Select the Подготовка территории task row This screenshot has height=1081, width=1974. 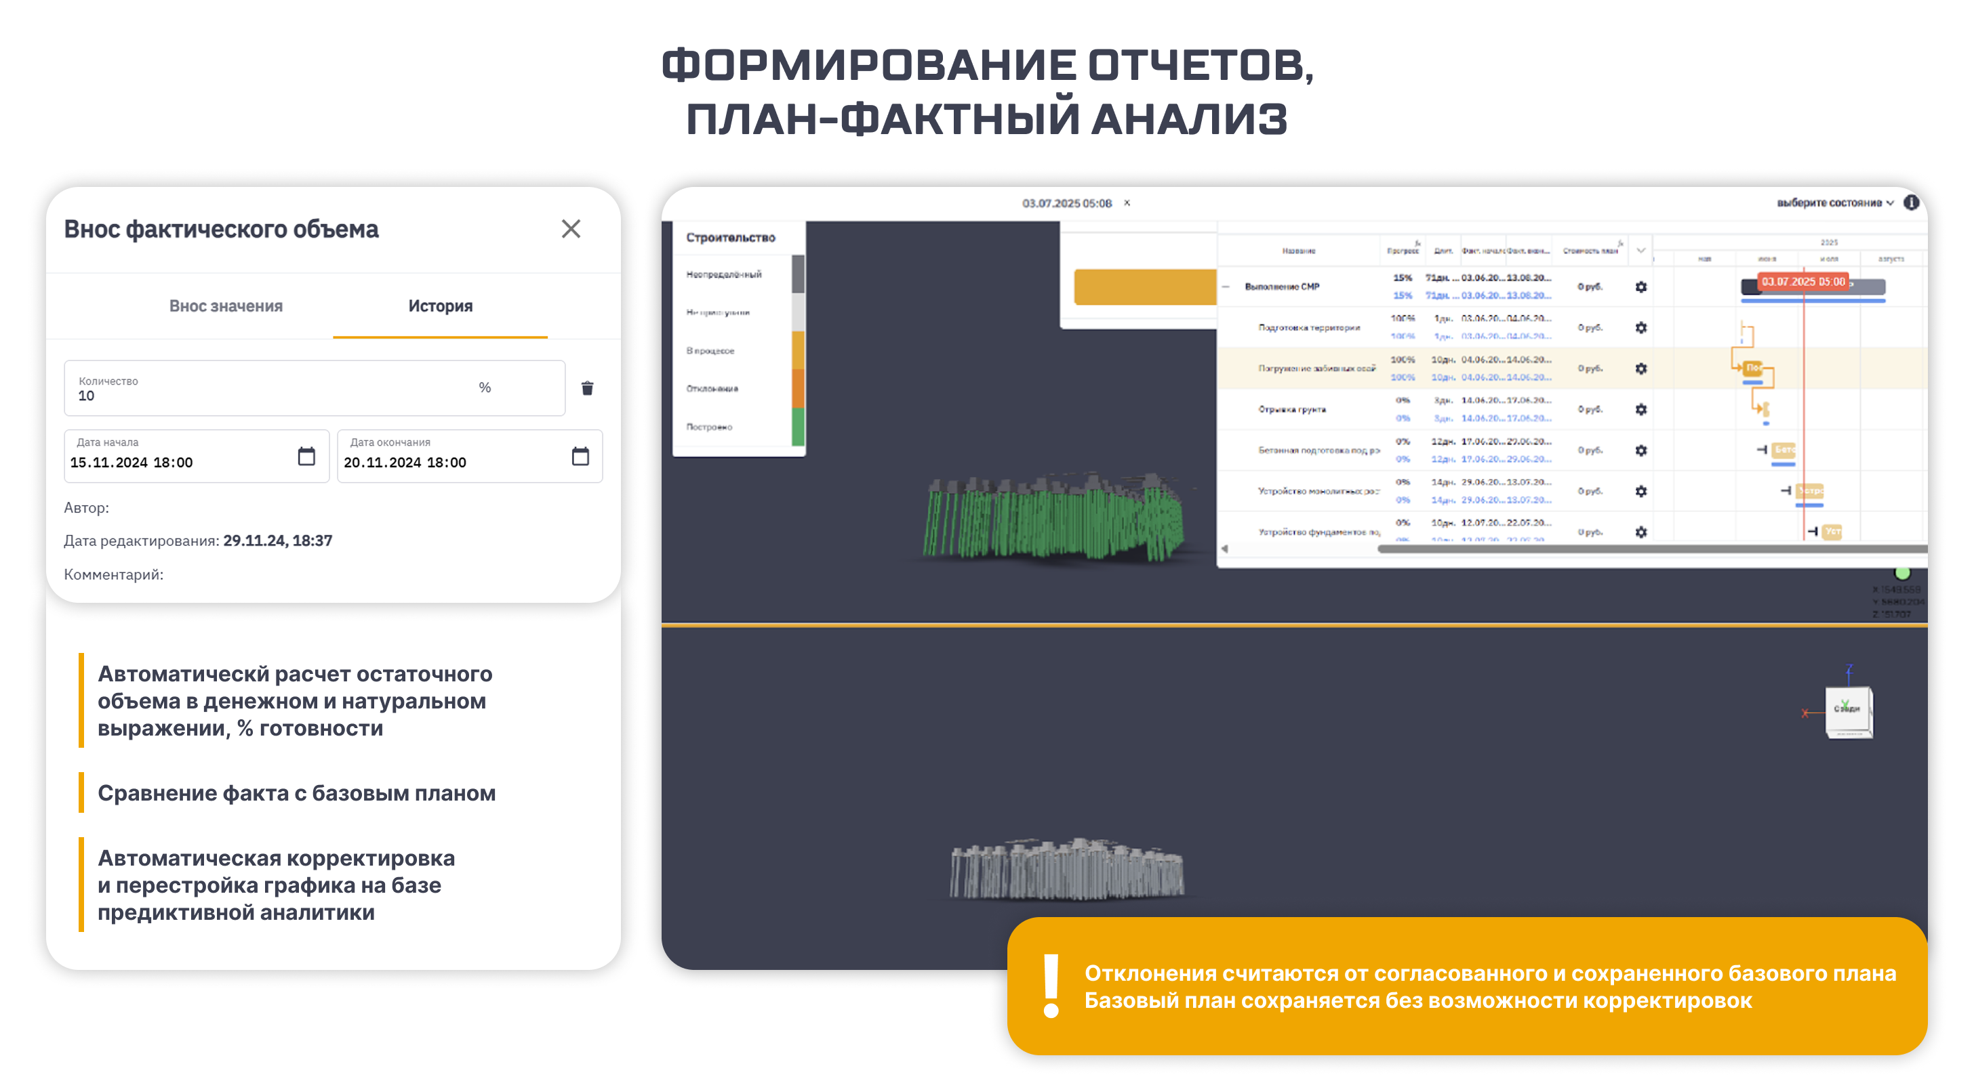(1309, 328)
